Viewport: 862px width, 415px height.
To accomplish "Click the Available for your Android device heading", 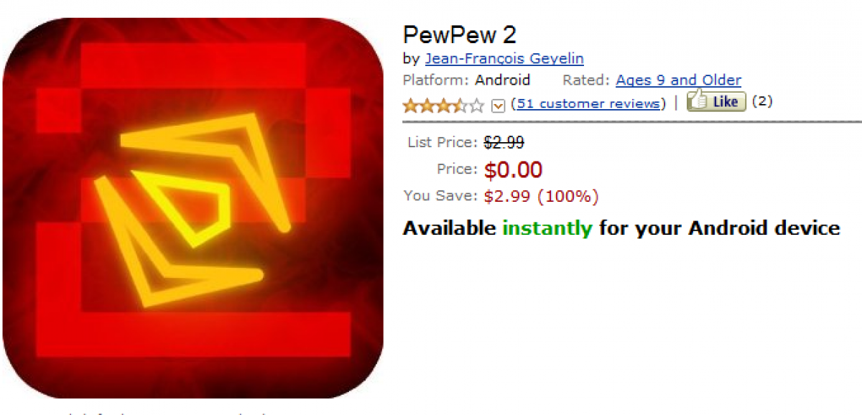I will coord(621,228).
